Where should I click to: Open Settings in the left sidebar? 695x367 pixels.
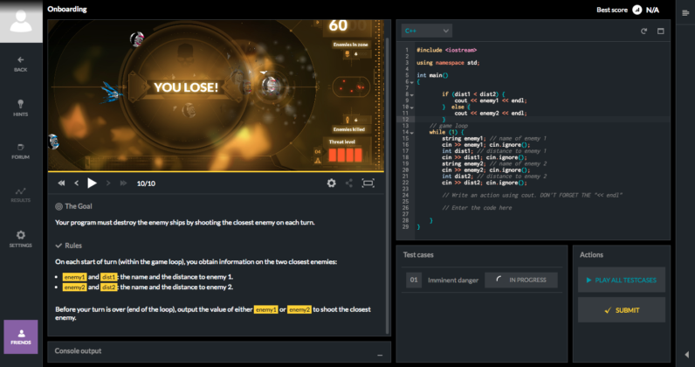(x=20, y=238)
